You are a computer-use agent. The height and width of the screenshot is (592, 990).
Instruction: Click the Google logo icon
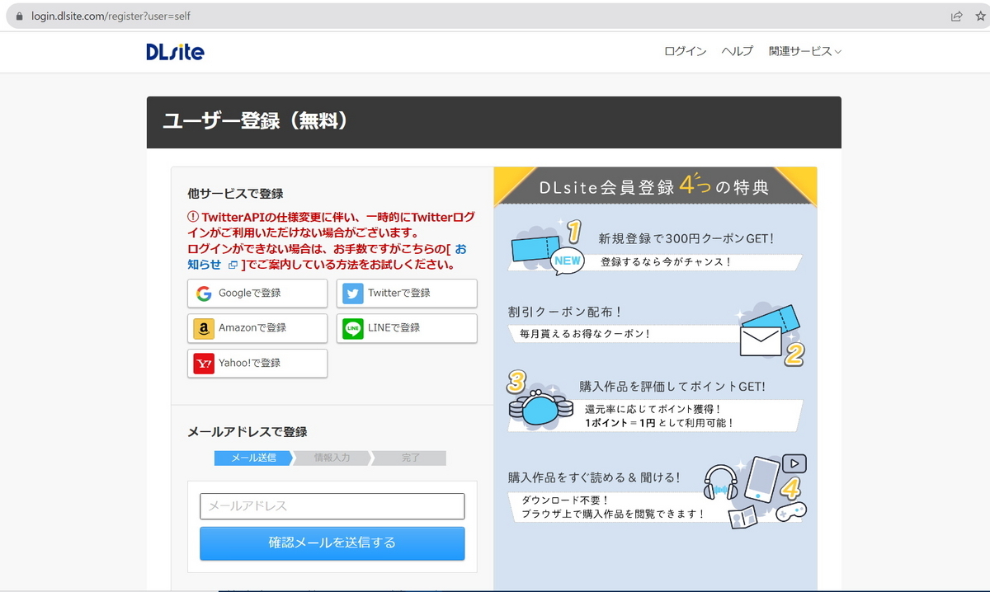pos(204,294)
